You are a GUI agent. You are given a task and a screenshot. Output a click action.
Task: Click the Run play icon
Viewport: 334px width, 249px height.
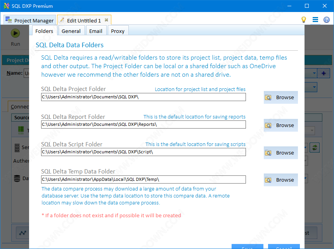pos(16,33)
